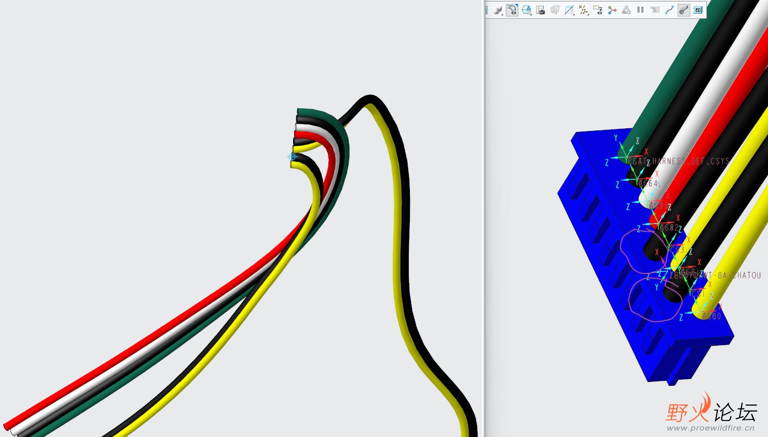Click the active thick cable modify icon
Viewport: 768px width, 437px height.
(683, 9)
